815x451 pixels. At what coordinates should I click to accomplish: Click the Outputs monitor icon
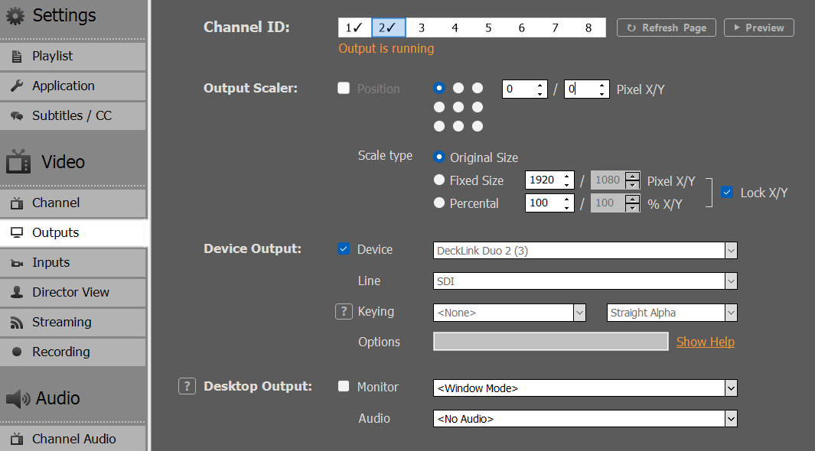point(17,232)
